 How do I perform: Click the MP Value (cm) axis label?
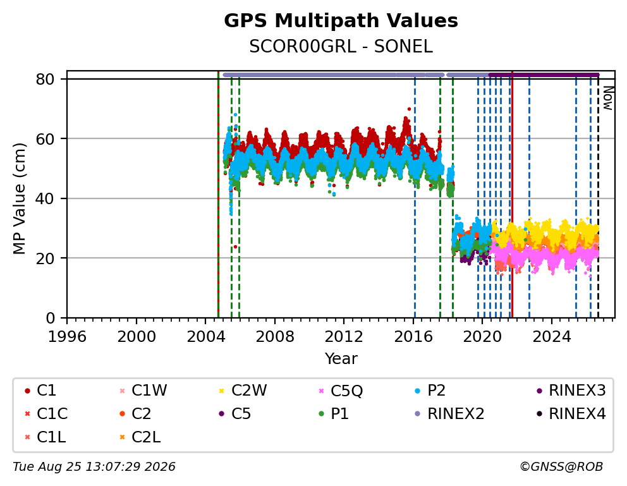[x=19, y=198]
